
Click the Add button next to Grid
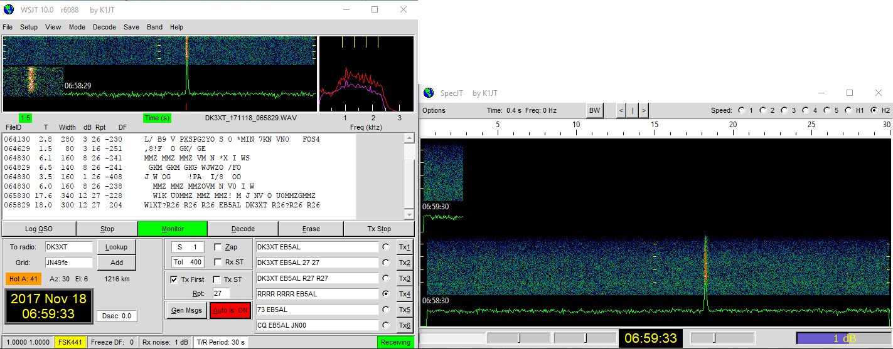[x=117, y=263]
